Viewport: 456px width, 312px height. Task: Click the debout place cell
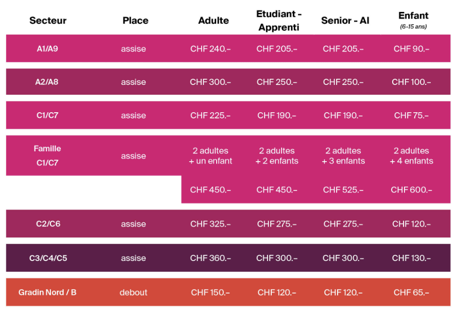tap(133, 292)
